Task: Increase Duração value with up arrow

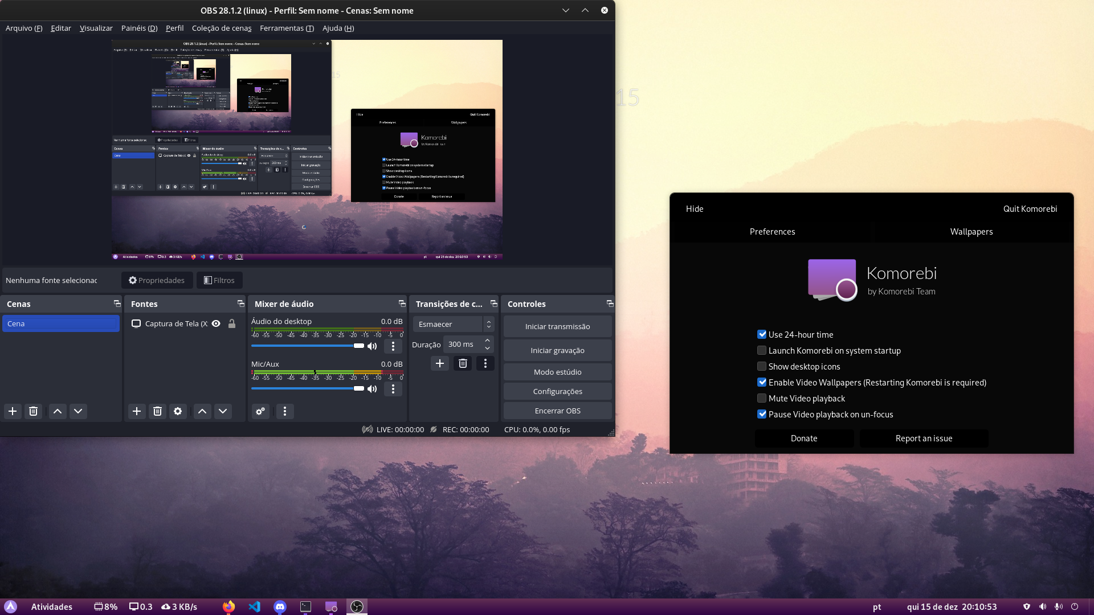Action: (x=487, y=341)
